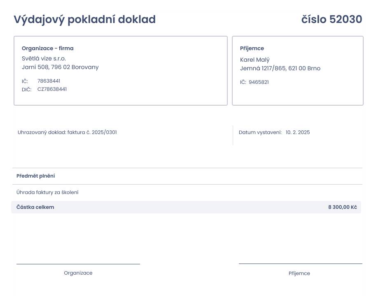This screenshot has height=296, width=383.
Task: Click the Předmět plnění header
Action: click(36, 176)
